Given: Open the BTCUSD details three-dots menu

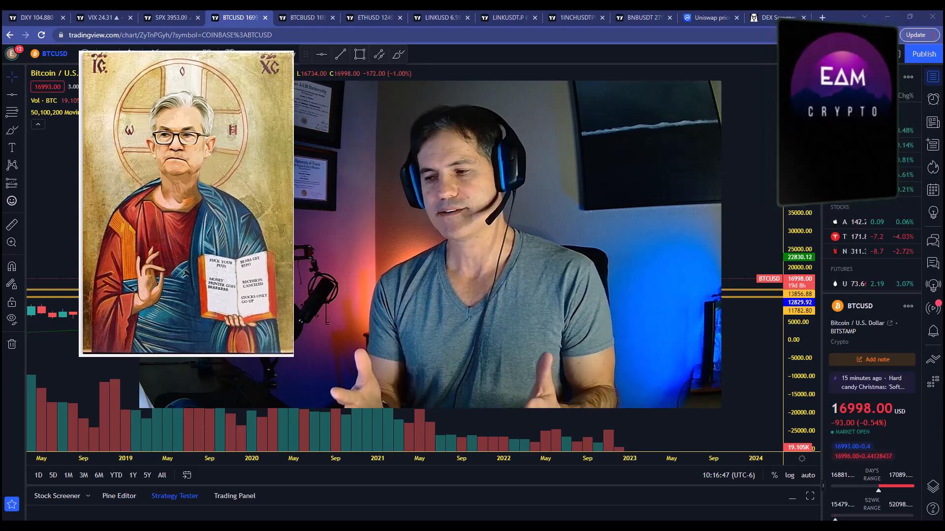Looking at the screenshot, I should click(x=908, y=306).
